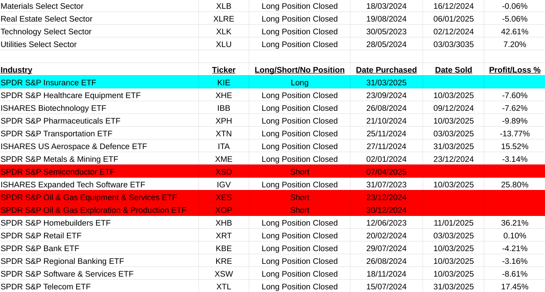Select the SPDR S&P Insurance ETF cell

48,83
